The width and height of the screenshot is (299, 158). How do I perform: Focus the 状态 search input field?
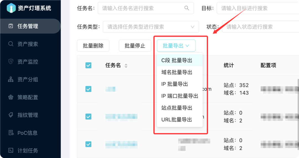(261, 27)
